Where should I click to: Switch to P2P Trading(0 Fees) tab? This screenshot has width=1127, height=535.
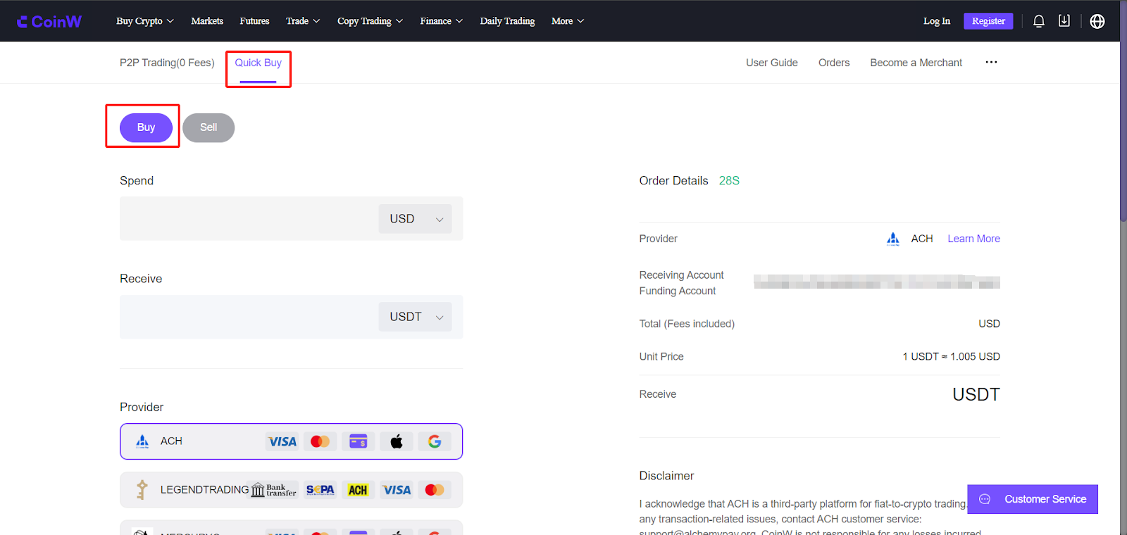point(167,63)
